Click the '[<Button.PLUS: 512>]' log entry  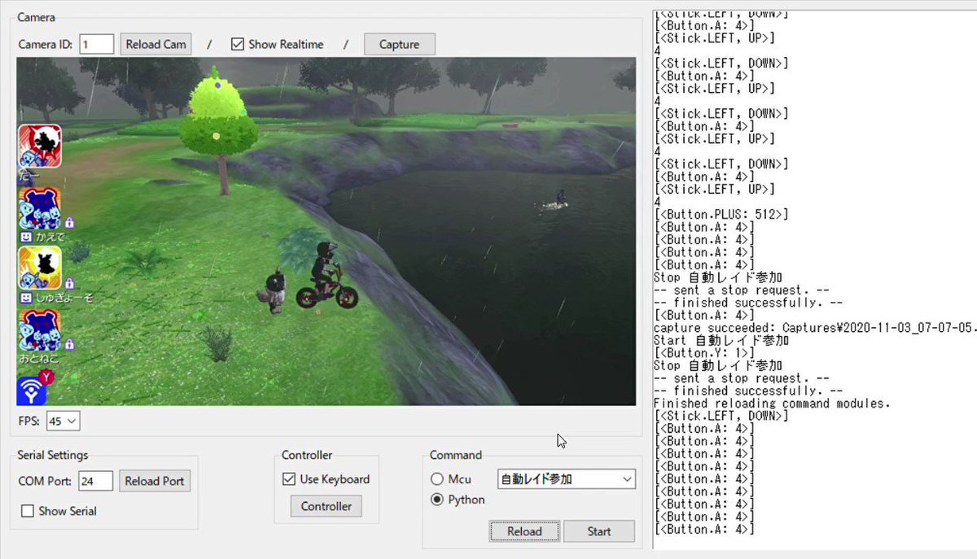point(720,215)
